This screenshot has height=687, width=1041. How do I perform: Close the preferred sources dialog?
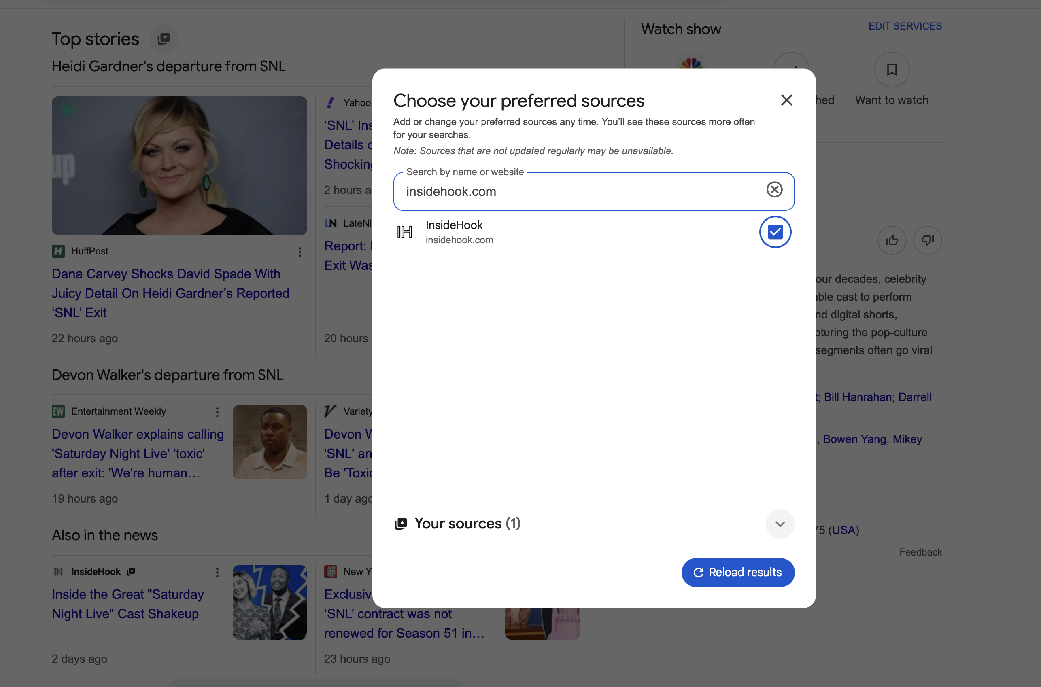786,100
